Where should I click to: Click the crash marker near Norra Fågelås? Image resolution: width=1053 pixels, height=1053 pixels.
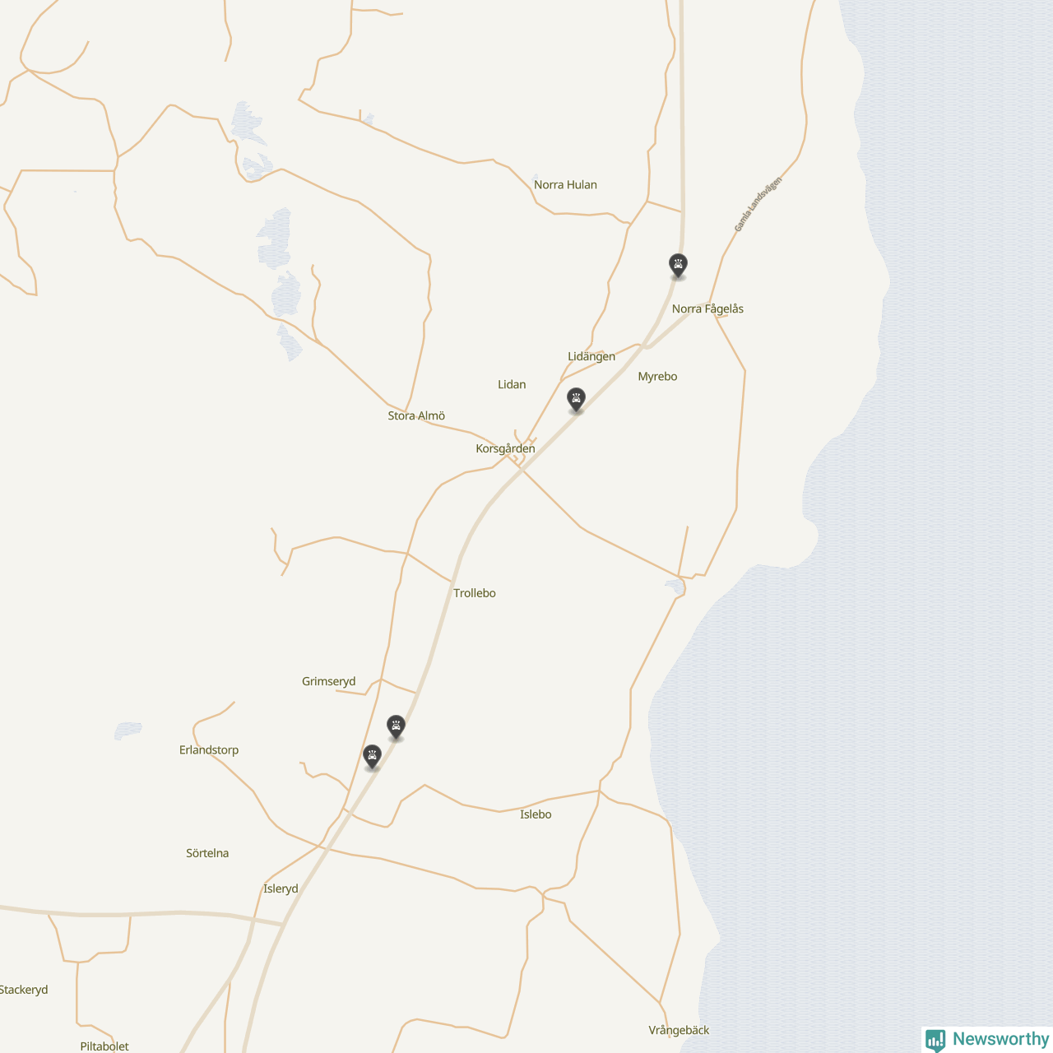click(x=677, y=266)
